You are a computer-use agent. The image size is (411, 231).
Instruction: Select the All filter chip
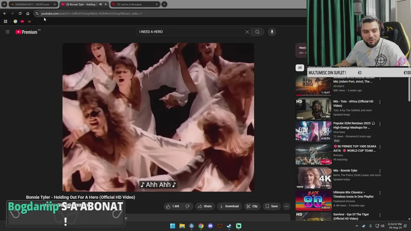(300, 68)
